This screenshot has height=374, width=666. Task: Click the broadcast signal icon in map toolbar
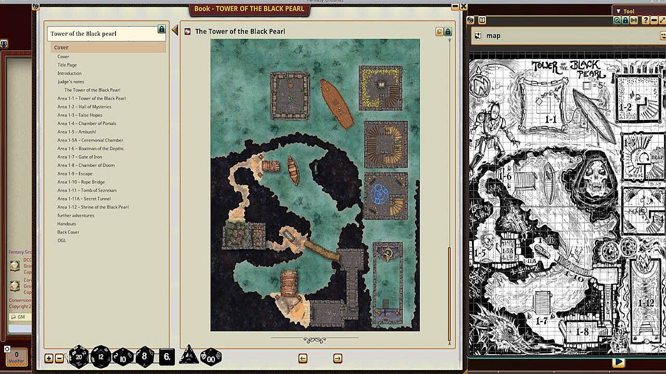(x=634, y=20)
